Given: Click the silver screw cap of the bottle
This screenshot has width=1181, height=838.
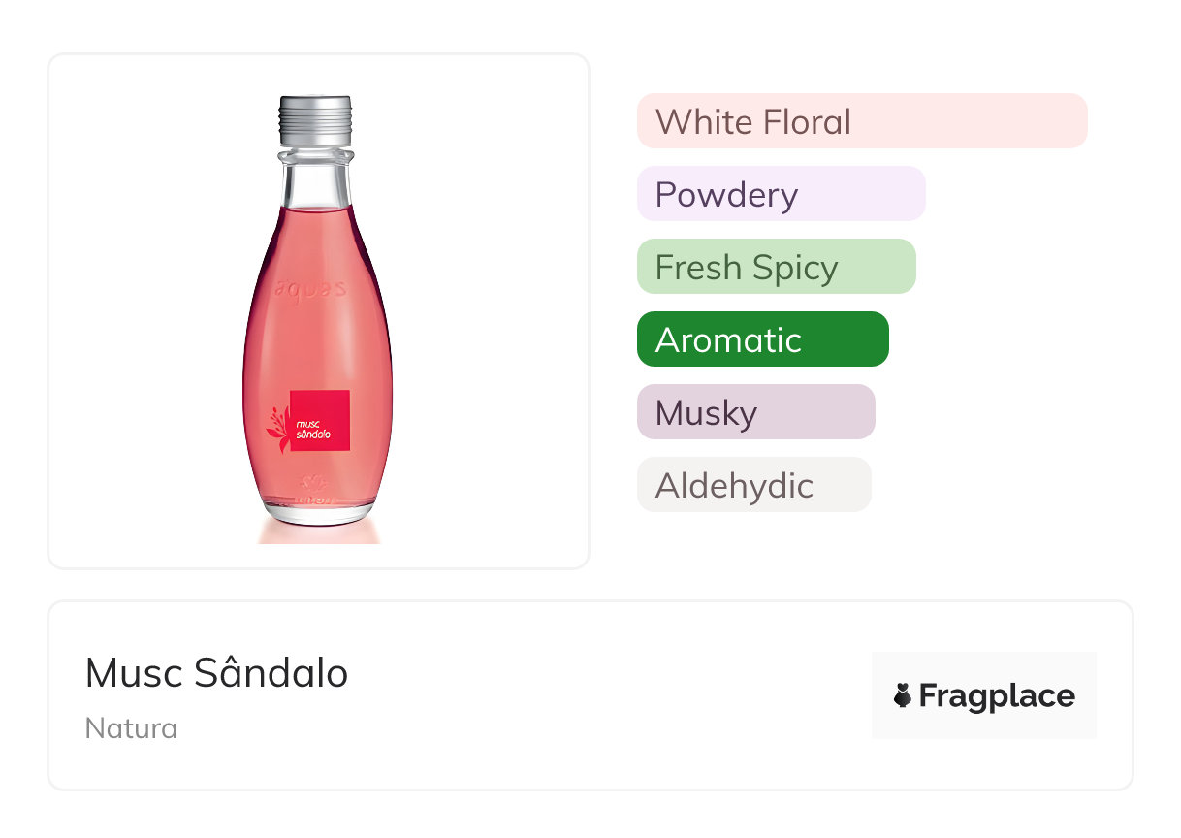Looking at the screenshot, I should click(315, 120).
